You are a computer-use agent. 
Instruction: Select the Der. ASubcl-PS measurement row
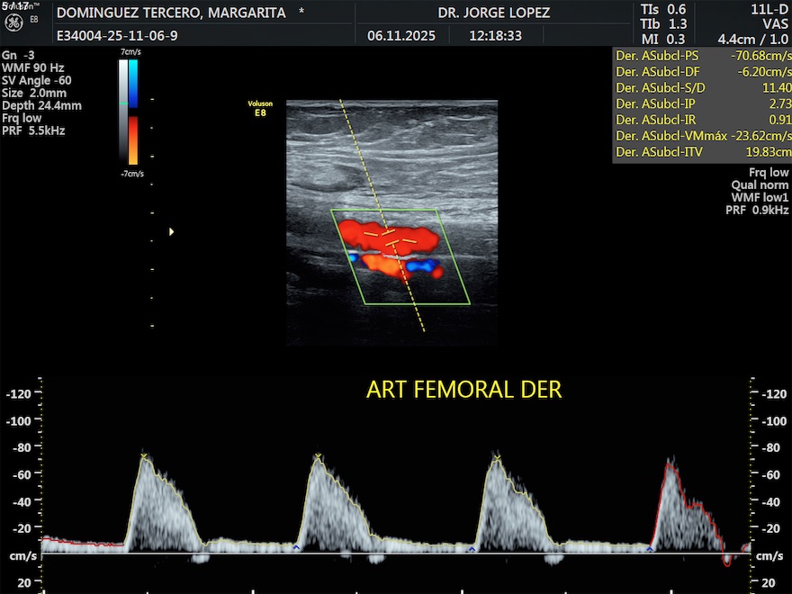(702, 55)
